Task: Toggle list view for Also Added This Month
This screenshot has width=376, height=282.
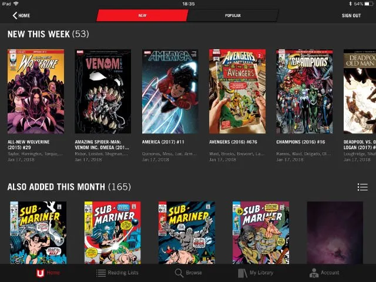Action: [362, 187]
